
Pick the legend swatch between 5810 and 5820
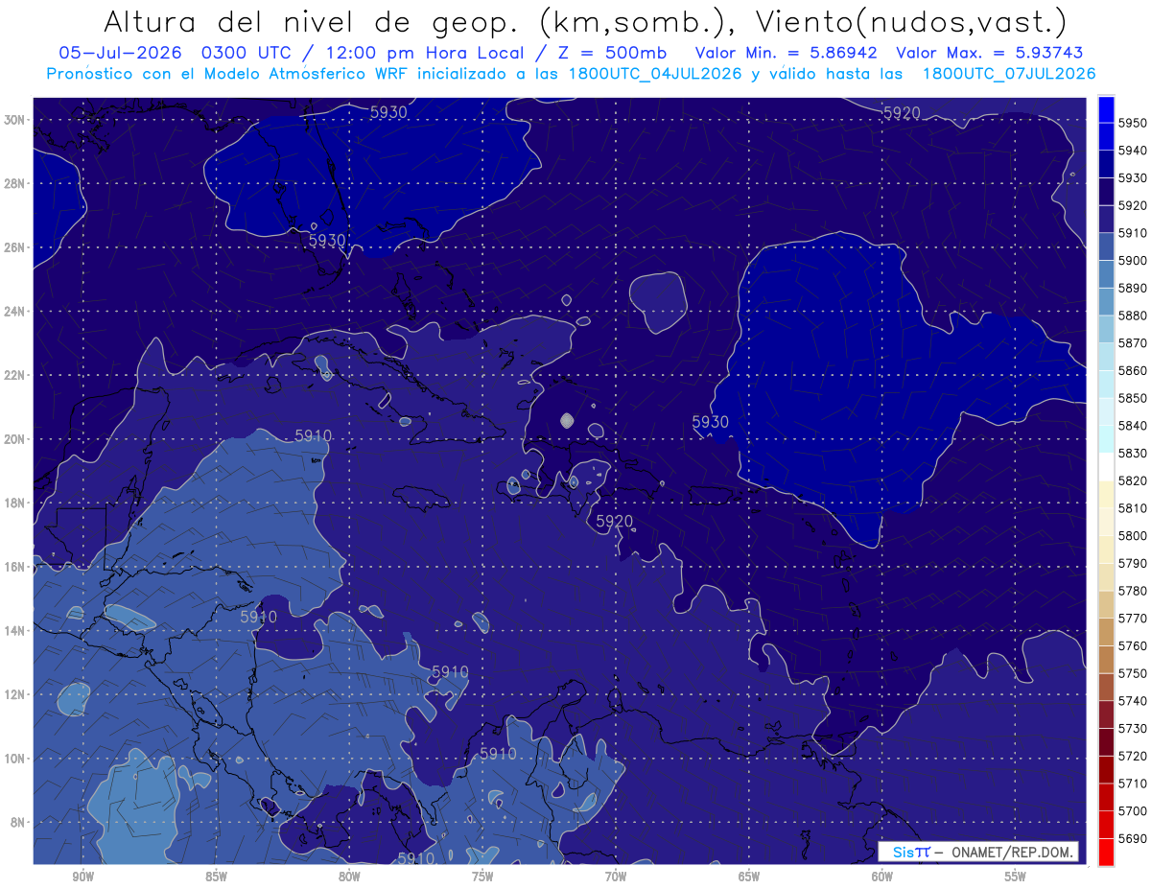[x=1105, y=494]
